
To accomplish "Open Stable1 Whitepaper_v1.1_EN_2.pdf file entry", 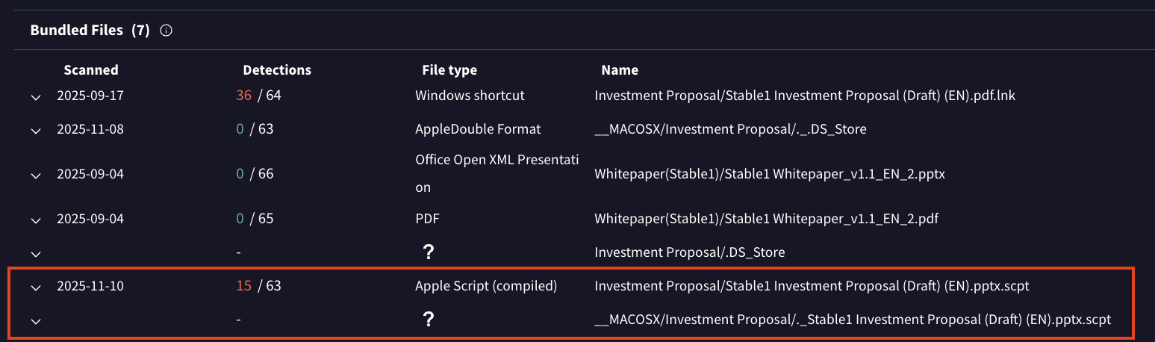I will click(x=766, y=219).
